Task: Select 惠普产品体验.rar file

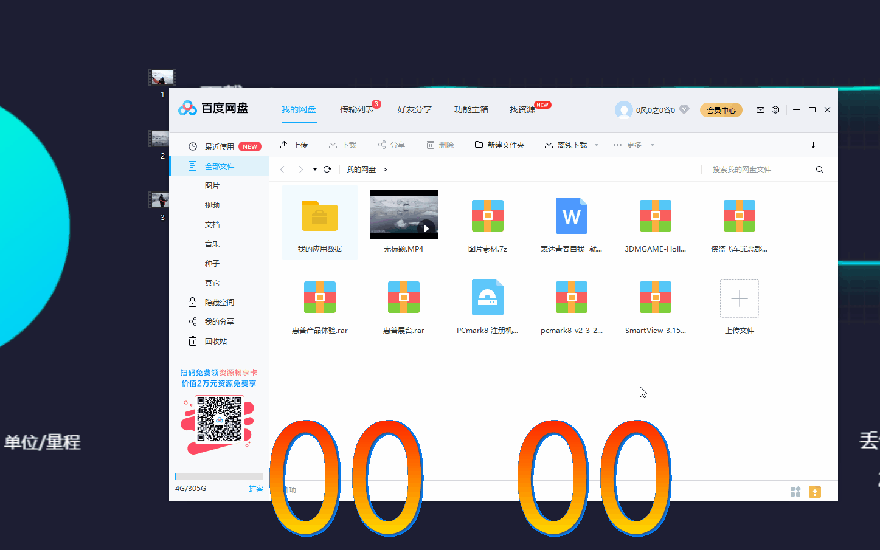Action: tap(320, 297)
